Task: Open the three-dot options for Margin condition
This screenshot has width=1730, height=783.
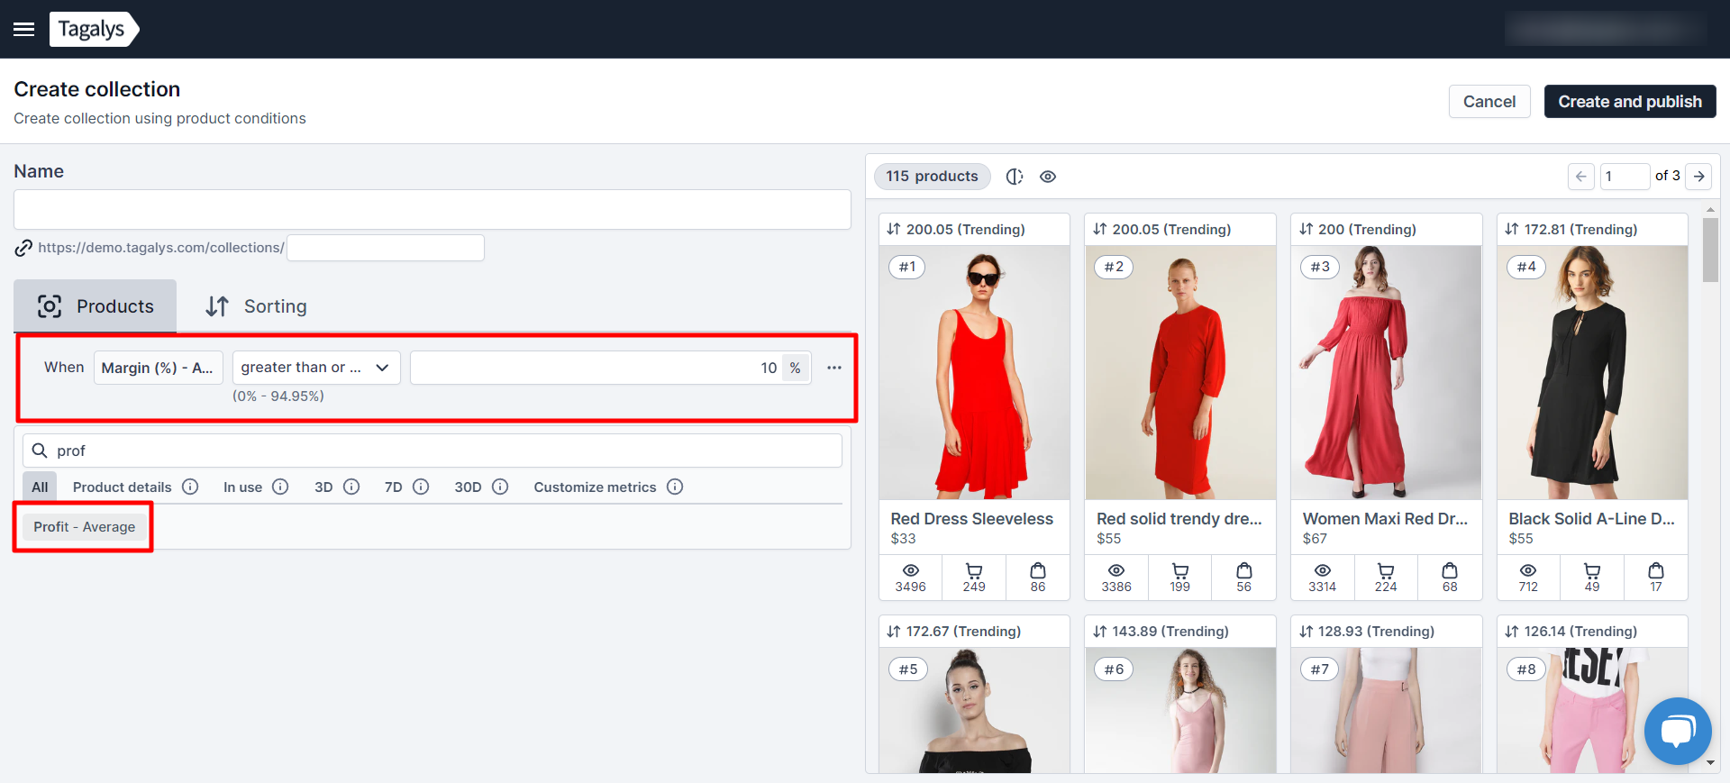Action: pyautogui.click(x=834, y=368)
